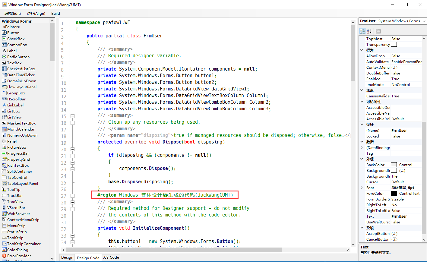Image resolution: width=427 pixels, height=262 pixels.
Task: Open the 编辑(Edit) menu
Action: (13, 13)
